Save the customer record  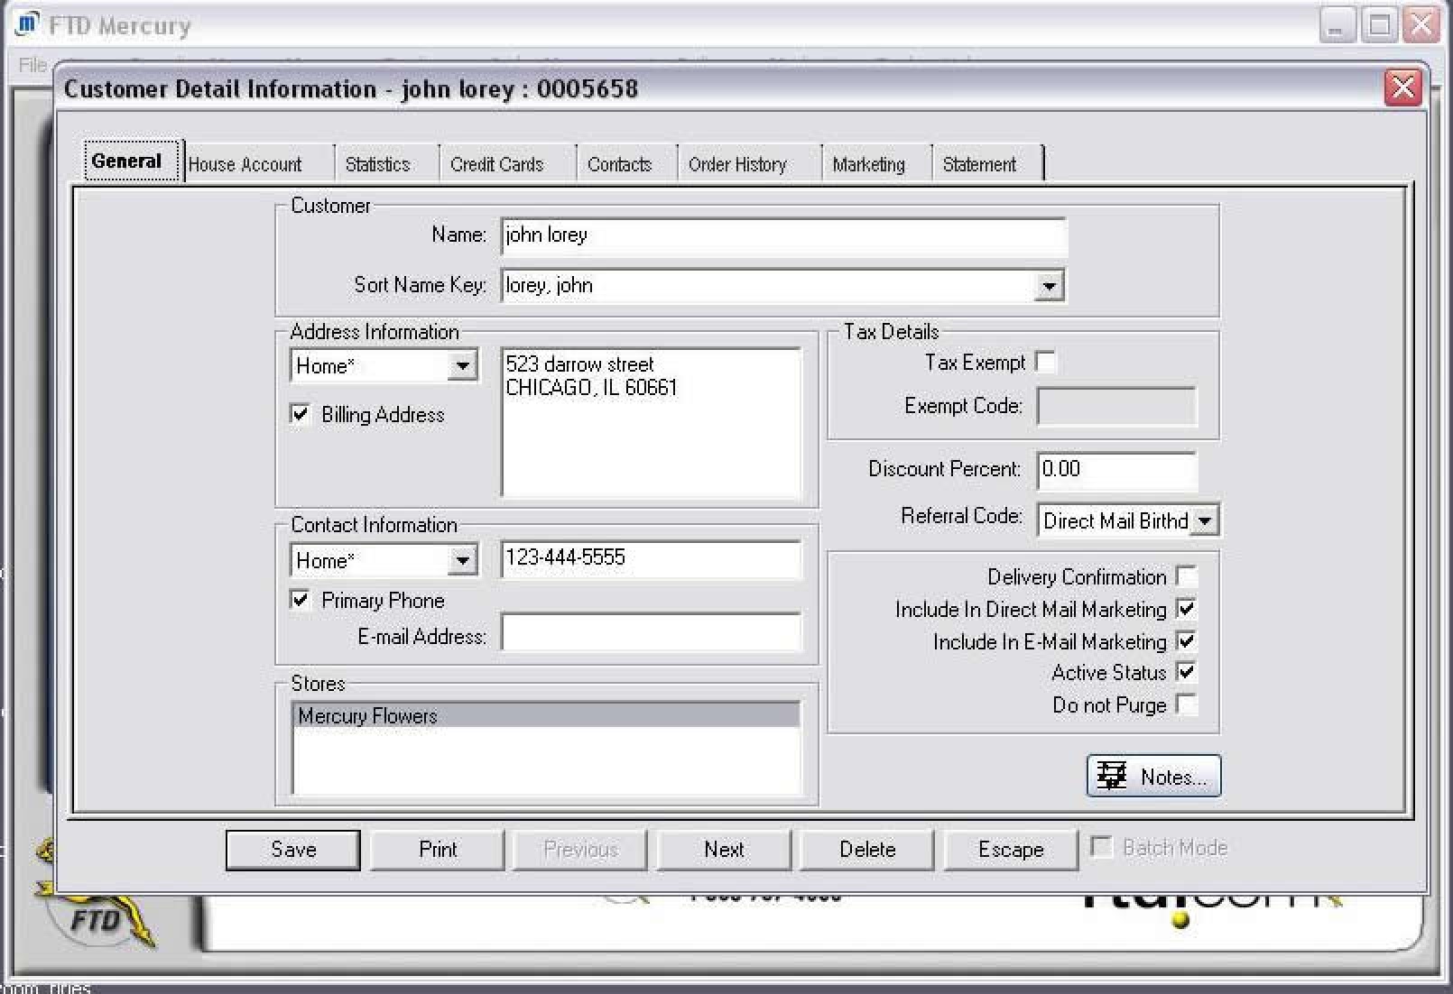292,849
